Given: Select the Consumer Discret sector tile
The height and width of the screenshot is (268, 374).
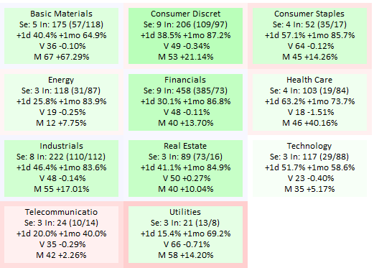Looking at the screenshot, I should (185, 36).
